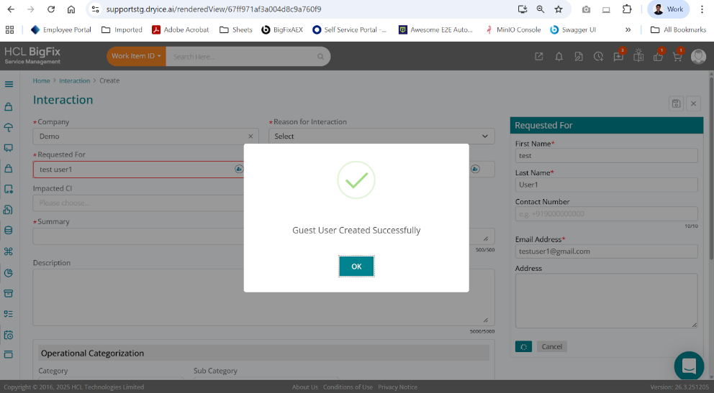Click the Email Address field
The width and height of the screenshot is (714, 393).
[x=606, y=251]
